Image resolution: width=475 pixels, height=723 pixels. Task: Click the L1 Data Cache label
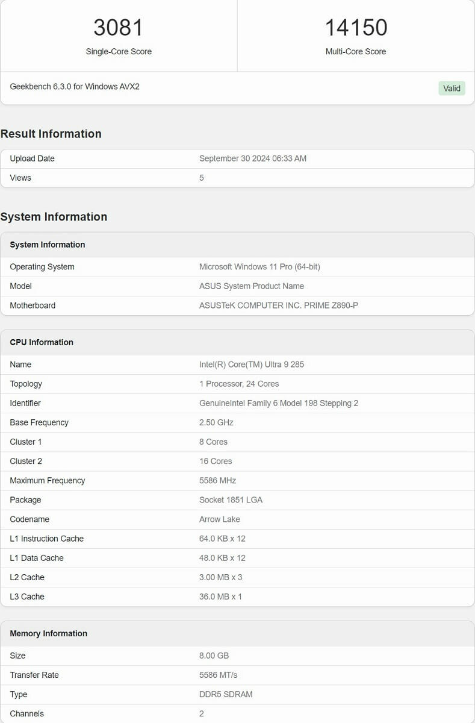point(37,558)
